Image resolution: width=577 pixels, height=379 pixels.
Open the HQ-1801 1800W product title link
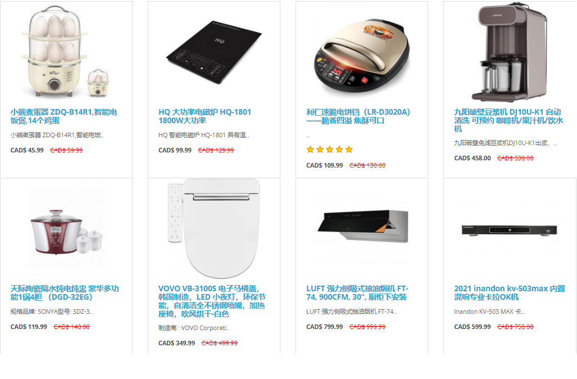click(x=205, y=116)
